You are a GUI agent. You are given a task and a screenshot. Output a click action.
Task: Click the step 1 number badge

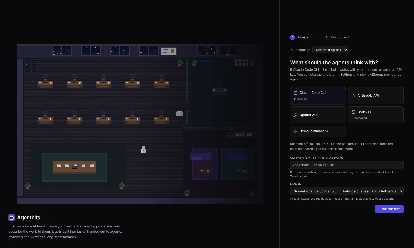click(x=293, y=37)
